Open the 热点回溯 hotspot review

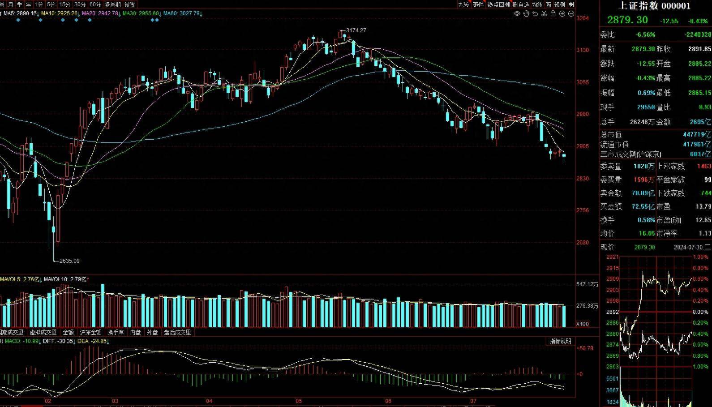(498, 4)
